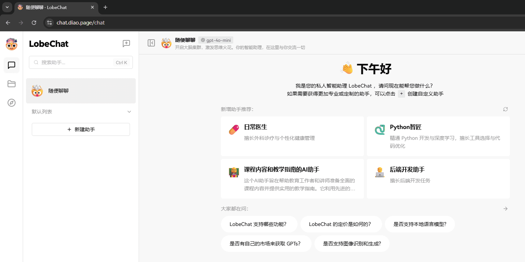Click the description text '开启大脑集群,激发思维火花'

pyautogui.click(x=240, y=48)
